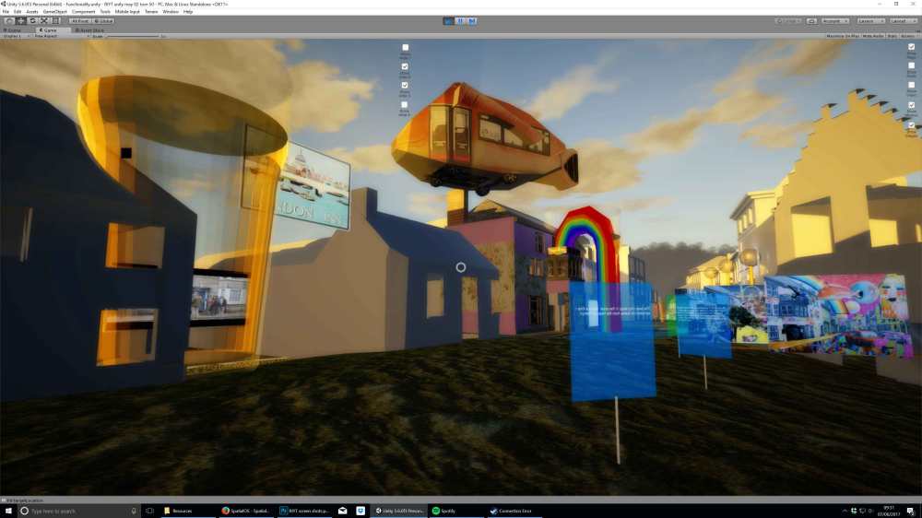Select the Rect transform tool
This screenshot has width=922, height=518.
pyautogui.click(x=55, y=20)
